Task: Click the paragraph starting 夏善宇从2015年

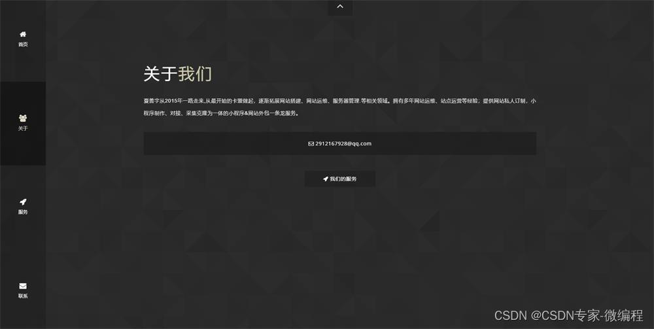Action: click(x=340, y=107)
